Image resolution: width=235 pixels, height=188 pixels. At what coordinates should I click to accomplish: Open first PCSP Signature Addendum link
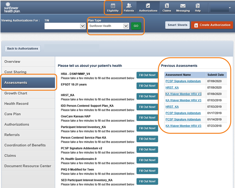(183, 81)
